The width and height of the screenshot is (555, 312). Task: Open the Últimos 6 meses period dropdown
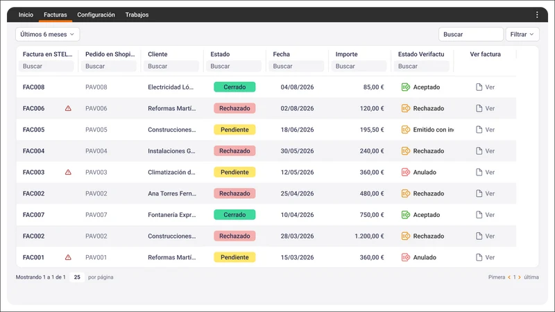[47, 34]
